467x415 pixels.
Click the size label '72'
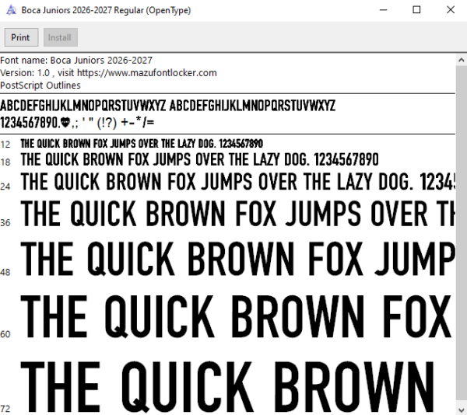[x=5, y=409]
